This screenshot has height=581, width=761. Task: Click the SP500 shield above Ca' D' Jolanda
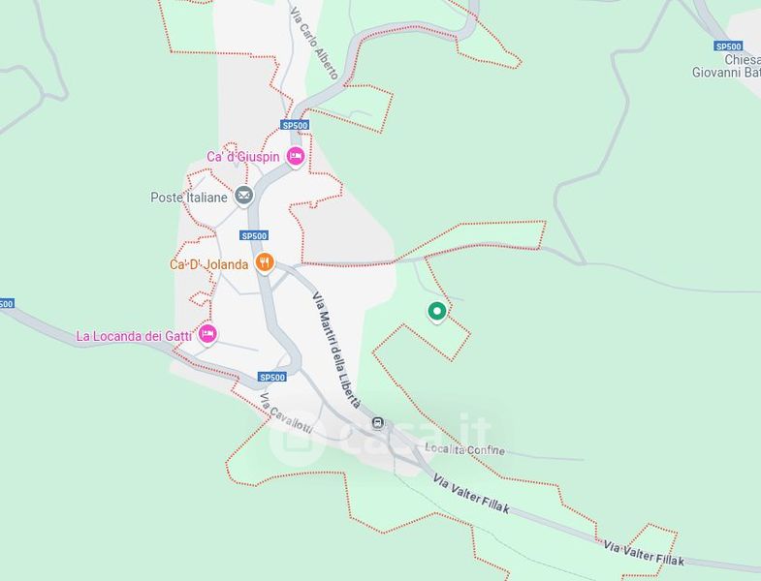(254, 235)
